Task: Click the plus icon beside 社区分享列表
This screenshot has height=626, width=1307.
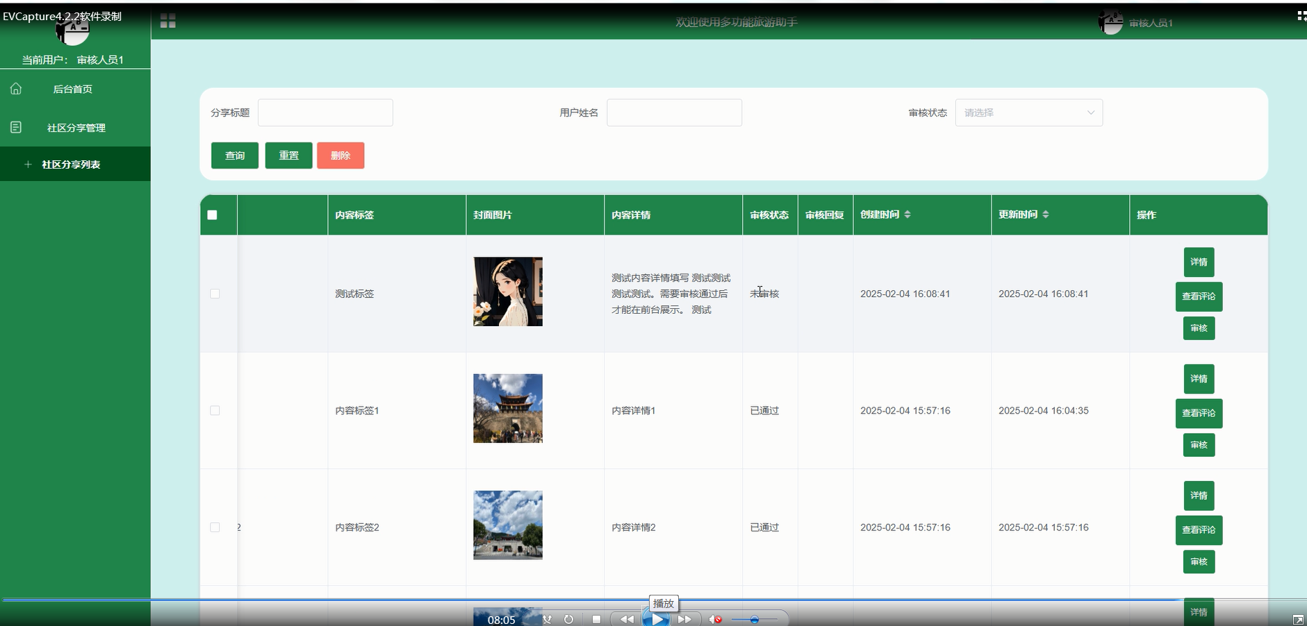Action: [x=28, y=164]
